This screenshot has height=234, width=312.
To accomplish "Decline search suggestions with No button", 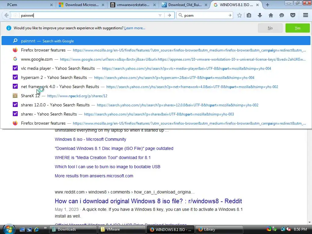I will tap(270, 28).
